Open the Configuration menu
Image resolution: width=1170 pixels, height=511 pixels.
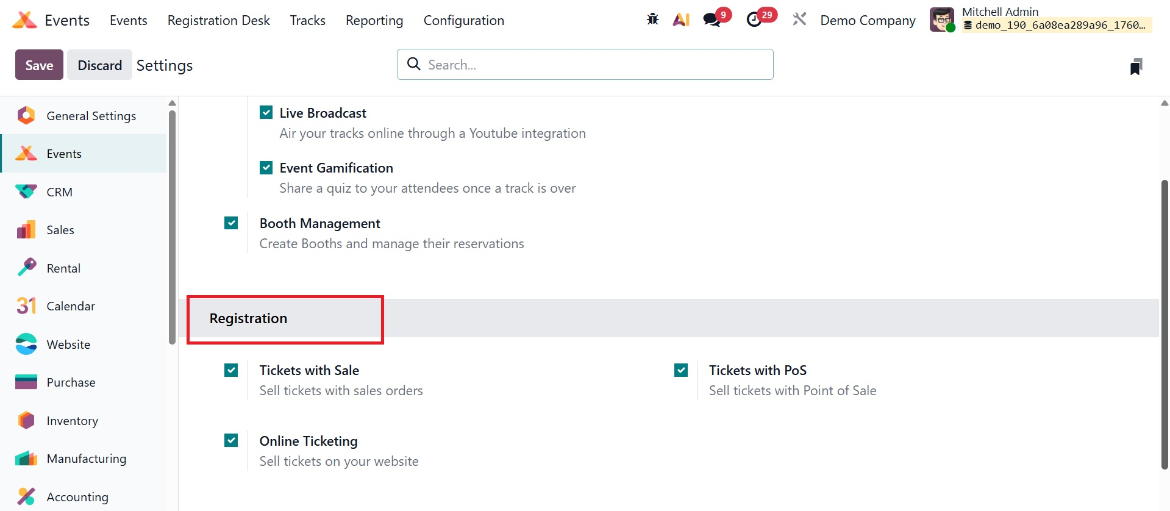(463, 21)
